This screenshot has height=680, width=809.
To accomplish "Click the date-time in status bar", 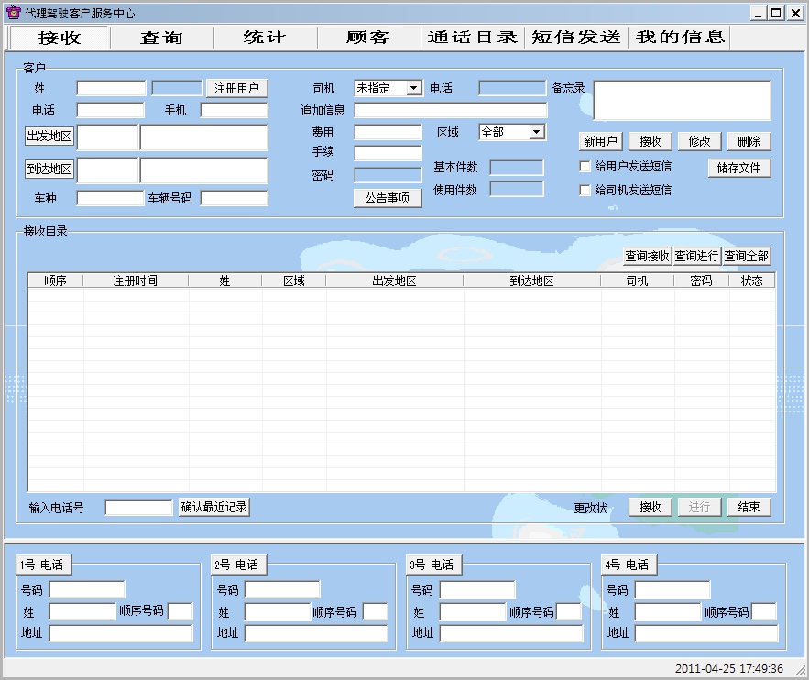I will click(729, 669).
